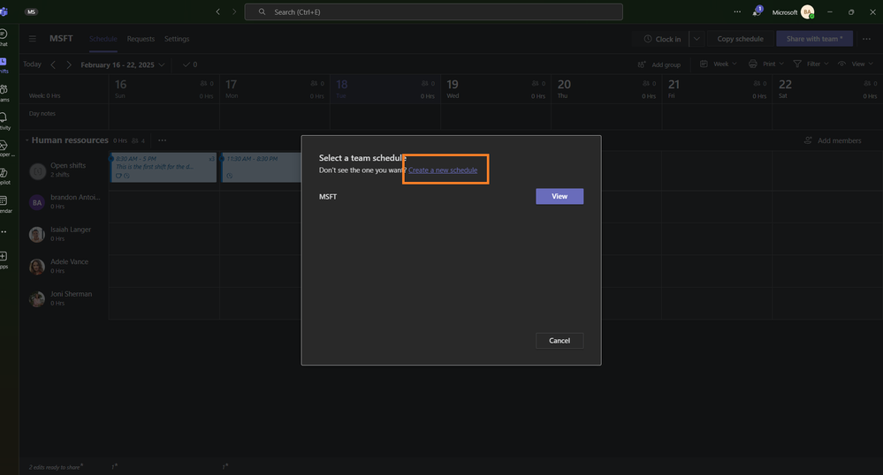The width and height of the screenshot is (883, 475).
Task: Open Apps store icon in sidebar
Action: tap(4, 260)
